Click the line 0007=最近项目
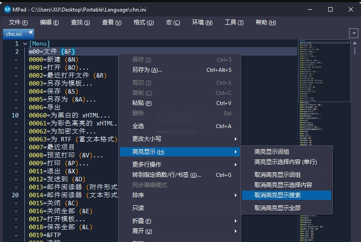This screenshot has width=361, height=242. 52,147
